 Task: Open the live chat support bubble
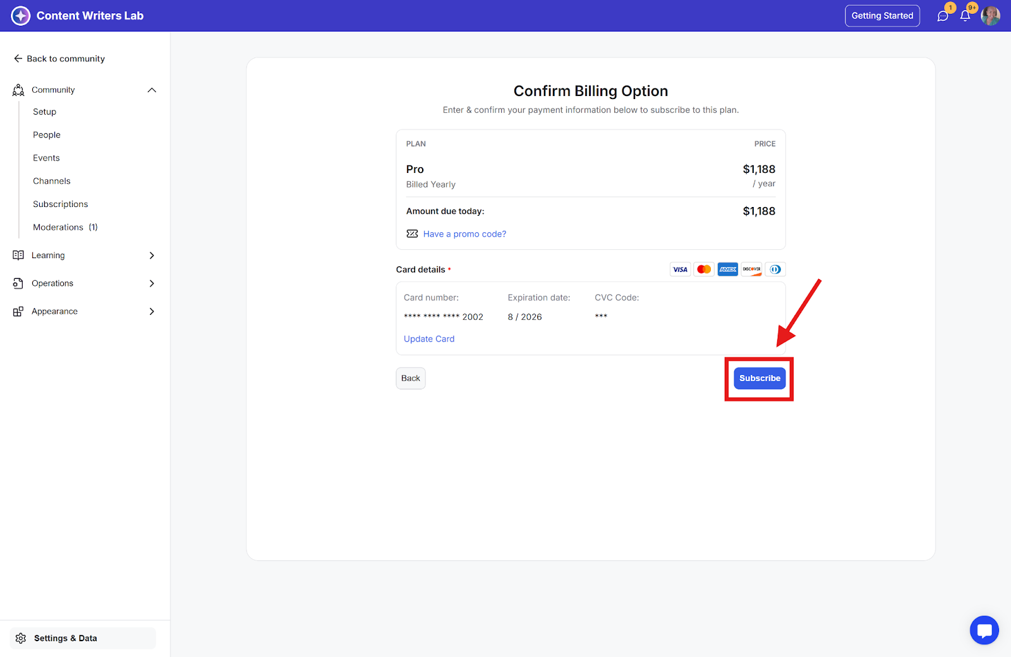[x=984, y=630]
